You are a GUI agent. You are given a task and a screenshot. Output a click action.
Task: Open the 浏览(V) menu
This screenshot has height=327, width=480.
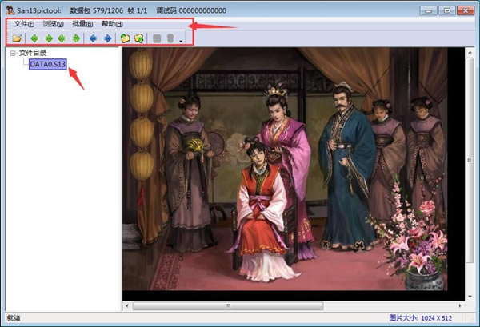coord(53,24)
